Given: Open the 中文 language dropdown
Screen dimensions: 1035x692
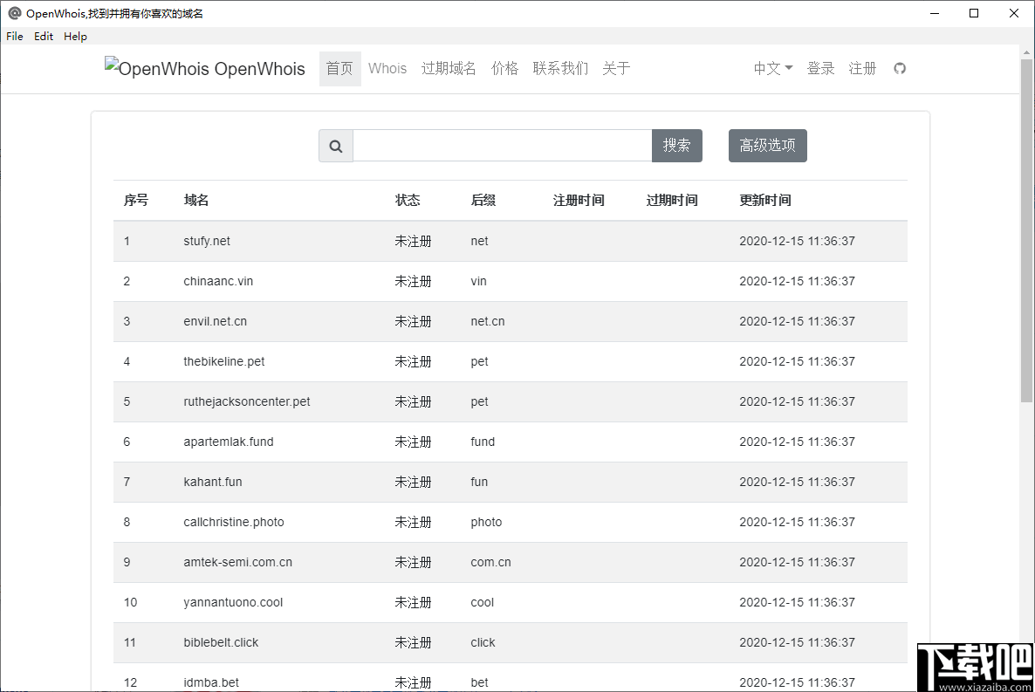Looking at the screenshot, I should [771, 67].
